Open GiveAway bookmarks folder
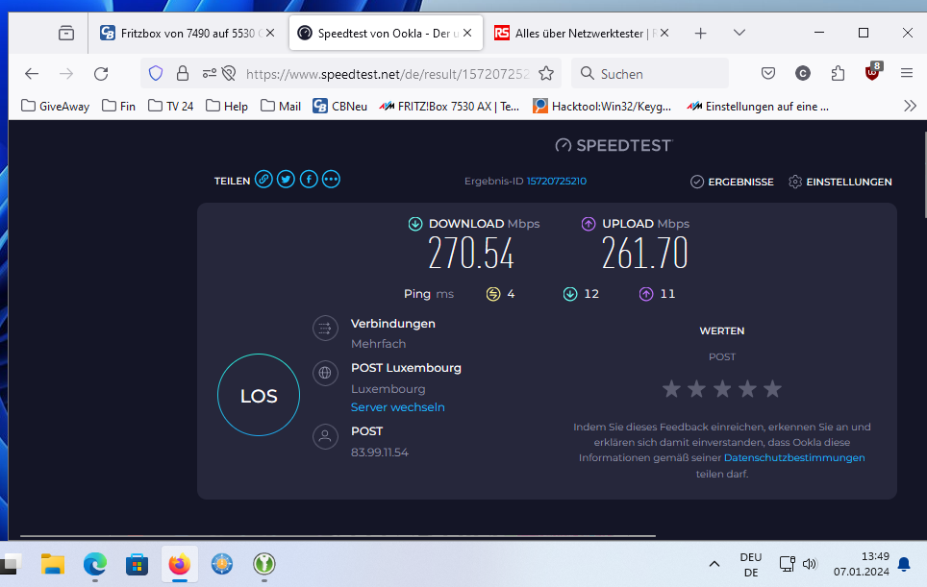This screenshot has height=587, width=927. 56,107
